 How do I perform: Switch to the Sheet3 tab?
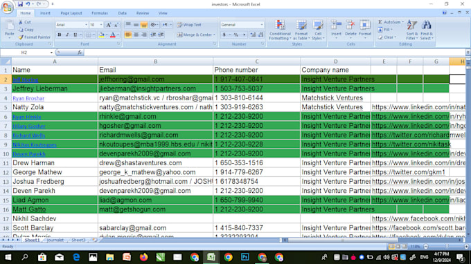tap(78, 240)
